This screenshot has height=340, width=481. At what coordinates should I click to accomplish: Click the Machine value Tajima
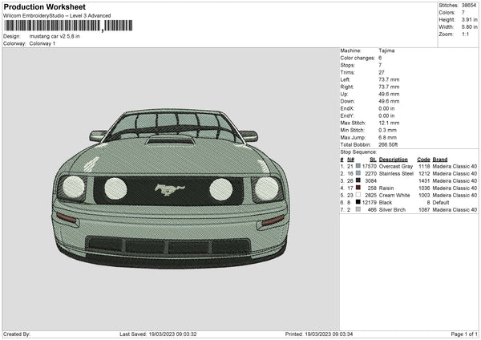pyautogui.click(x=386, y=51)
